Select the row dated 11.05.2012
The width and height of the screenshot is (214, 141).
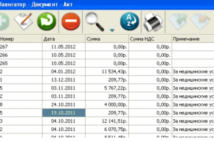[63, 47]
